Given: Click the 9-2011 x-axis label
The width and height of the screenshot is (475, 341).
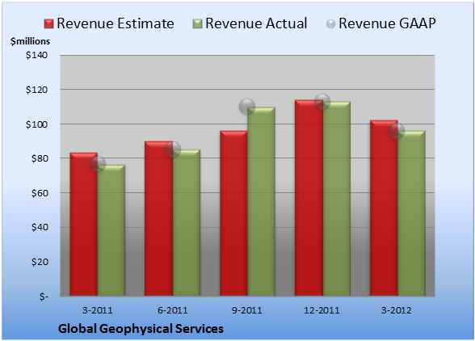Looking at the screenshot, I should coord(247,310).
